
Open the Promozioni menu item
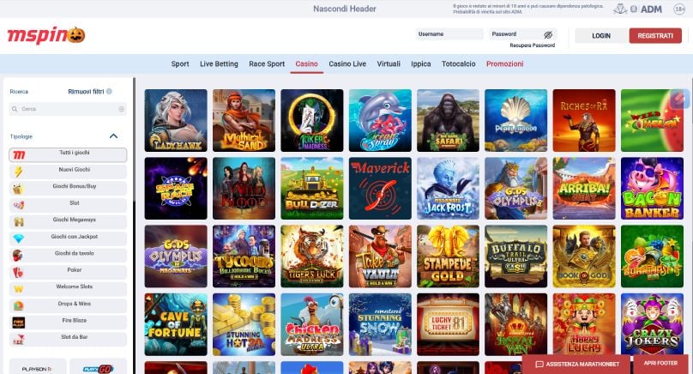point(504,63)
